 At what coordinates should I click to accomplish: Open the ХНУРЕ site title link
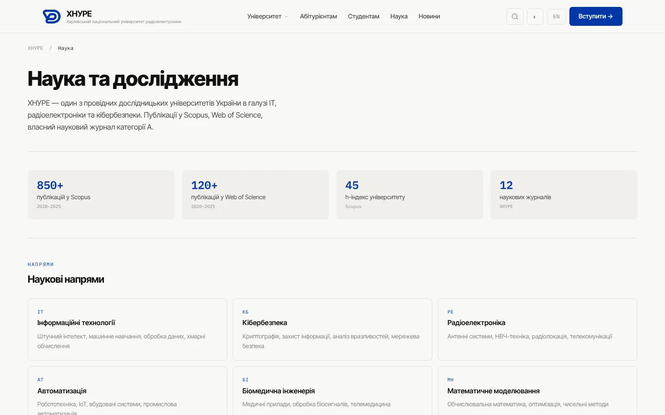79,14
